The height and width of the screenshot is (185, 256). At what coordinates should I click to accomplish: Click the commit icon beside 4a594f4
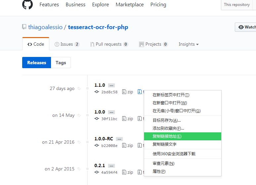tap(97, 172)
